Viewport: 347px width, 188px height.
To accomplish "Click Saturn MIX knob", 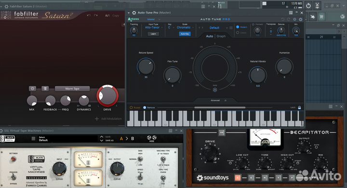I will pyautogui.click(x=32, y=101).
